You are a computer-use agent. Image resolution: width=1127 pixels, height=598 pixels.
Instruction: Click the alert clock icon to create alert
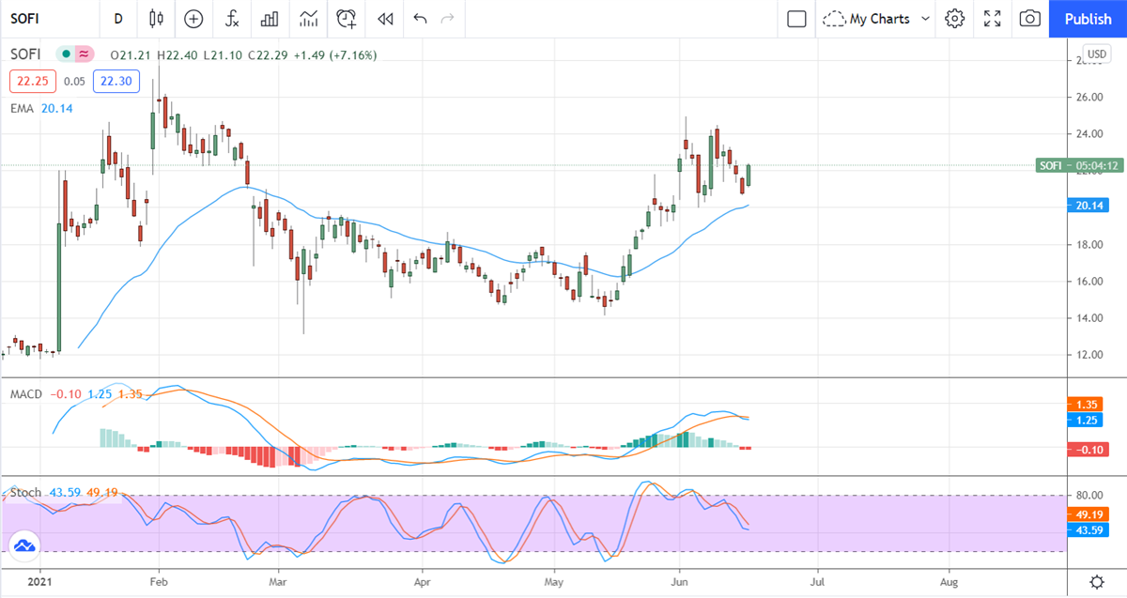(x=346, y=19)
